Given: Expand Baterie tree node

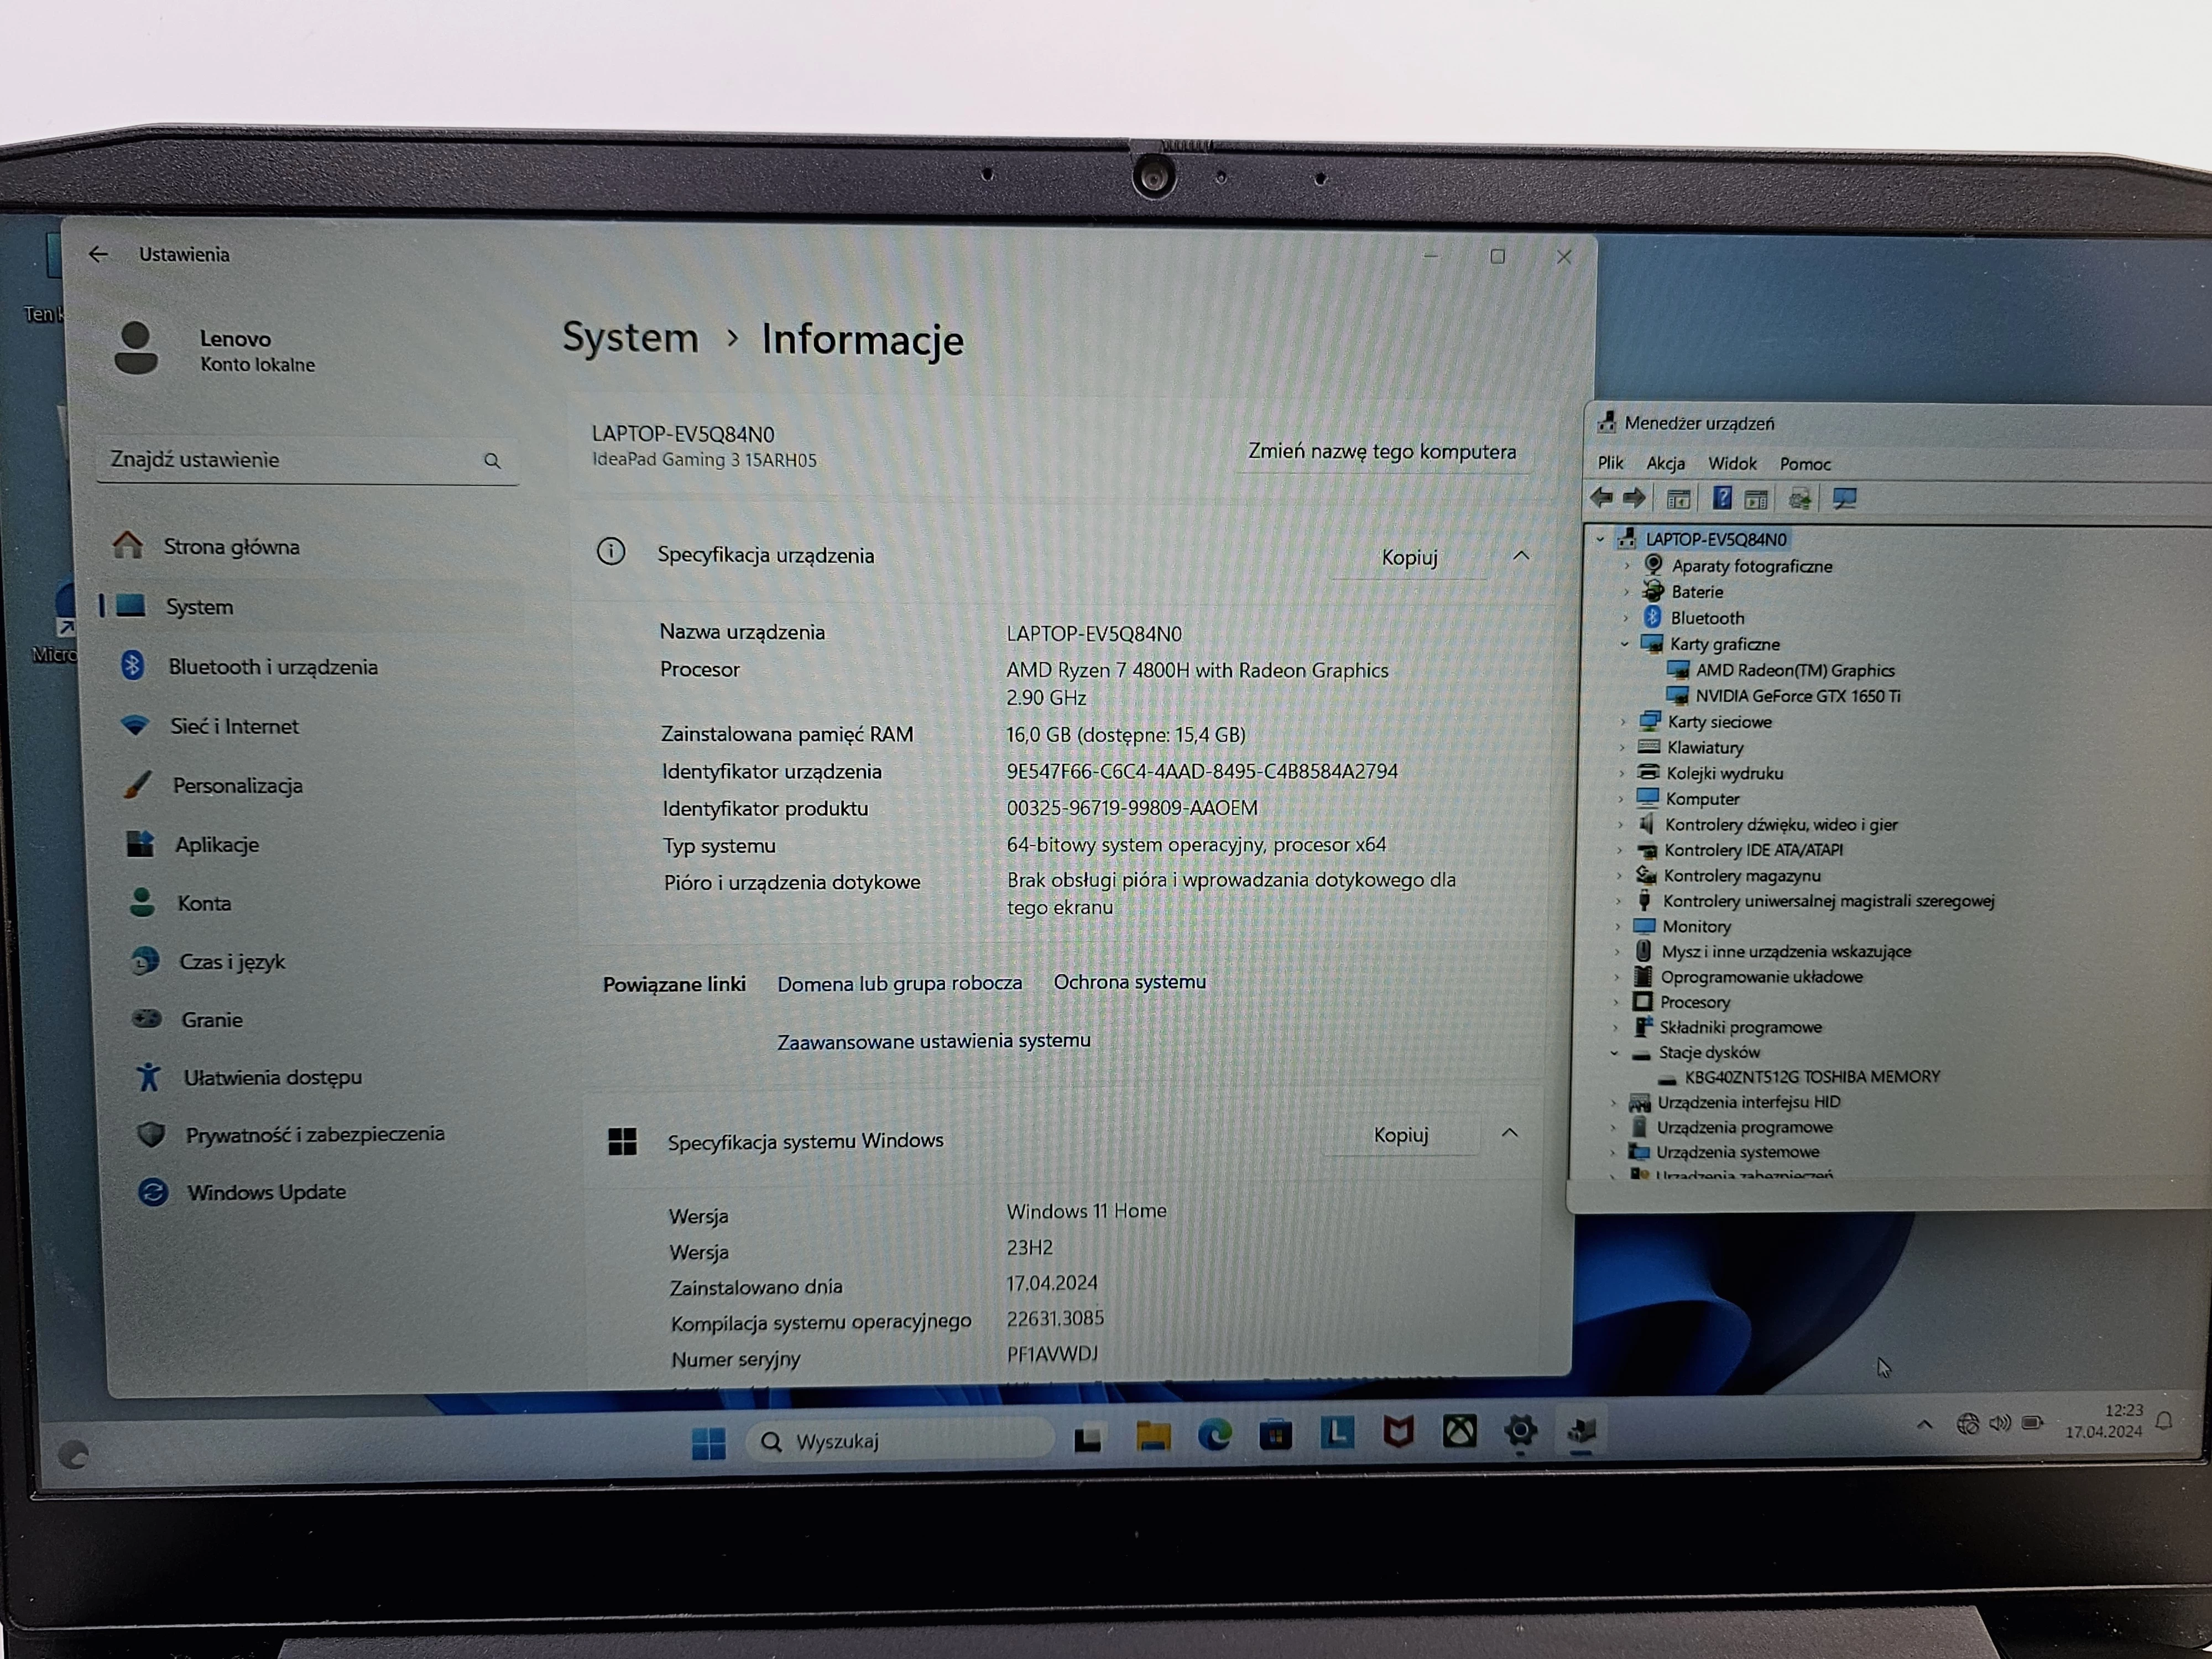Looking at the screenshot, I should pos(1626,592).
